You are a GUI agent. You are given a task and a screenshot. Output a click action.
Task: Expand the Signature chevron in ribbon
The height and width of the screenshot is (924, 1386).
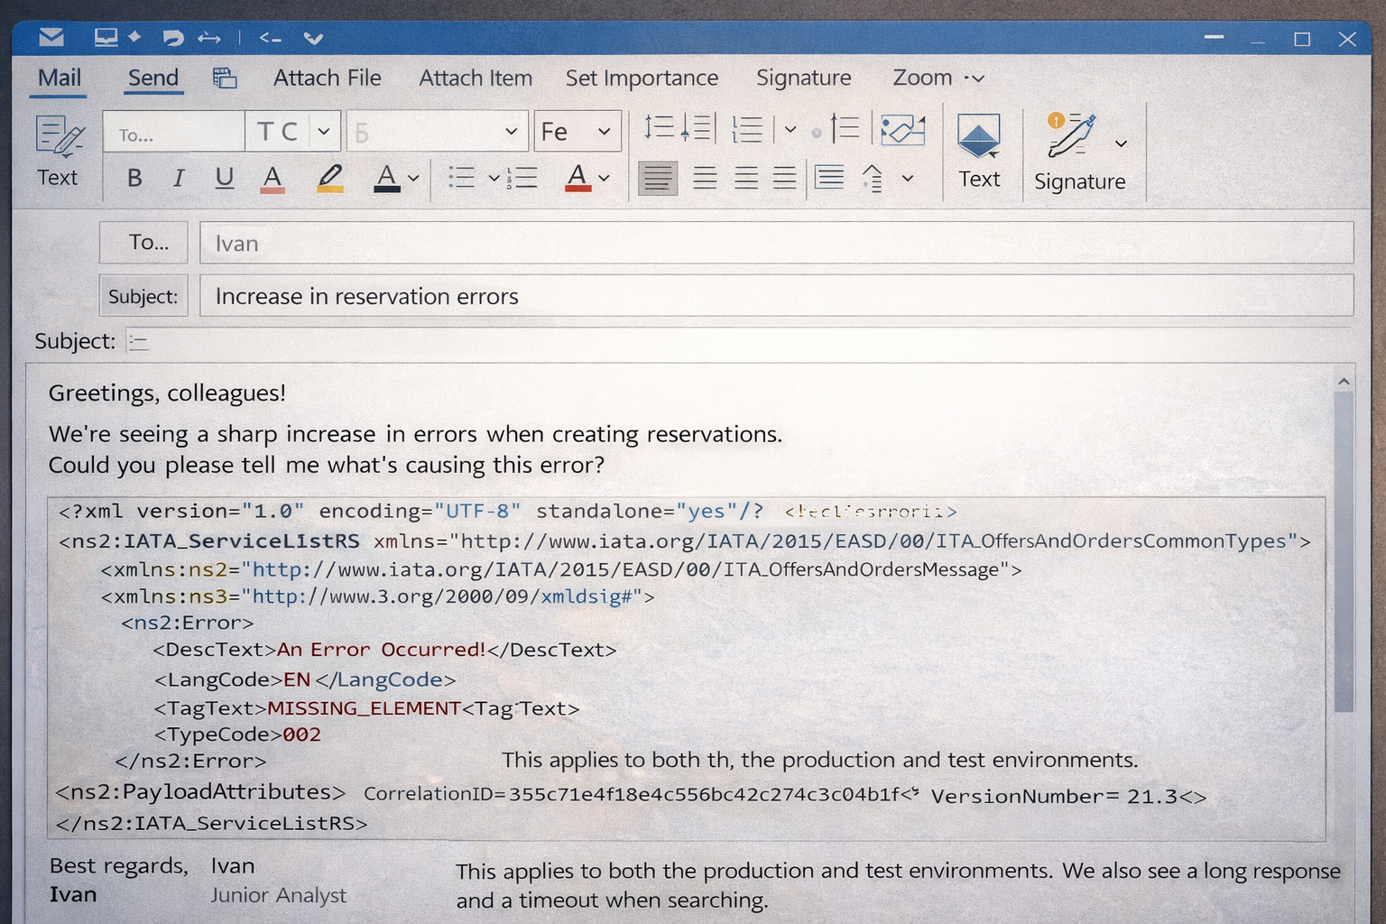1121,143
